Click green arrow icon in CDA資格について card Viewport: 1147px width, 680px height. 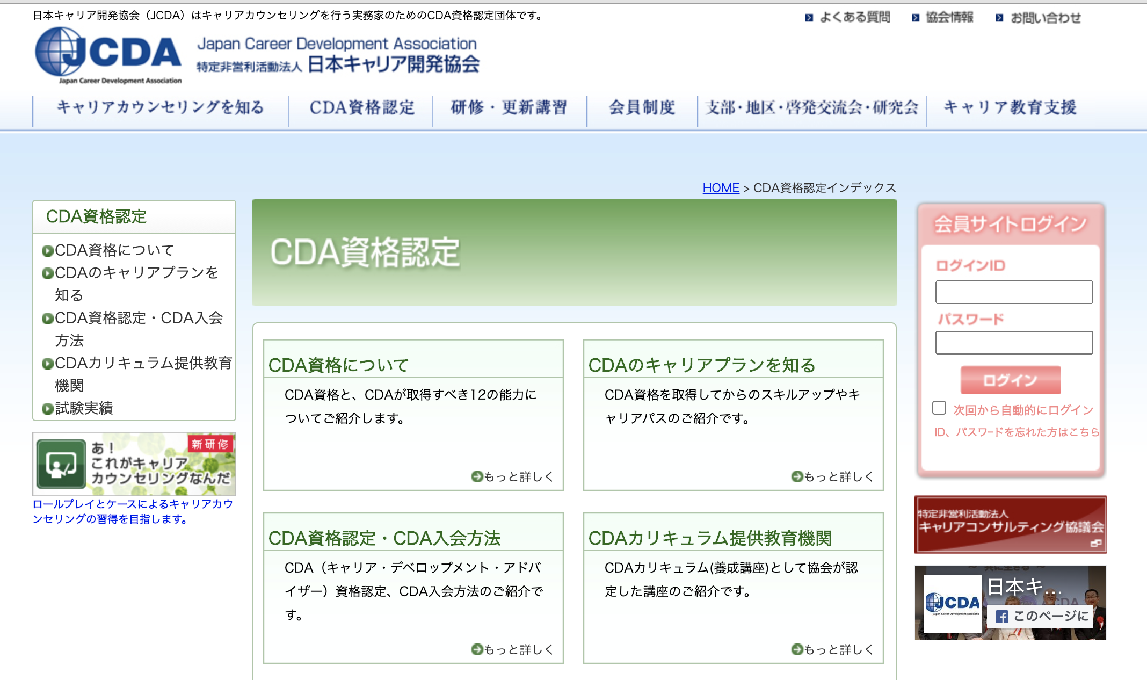(x=477, y=476)
